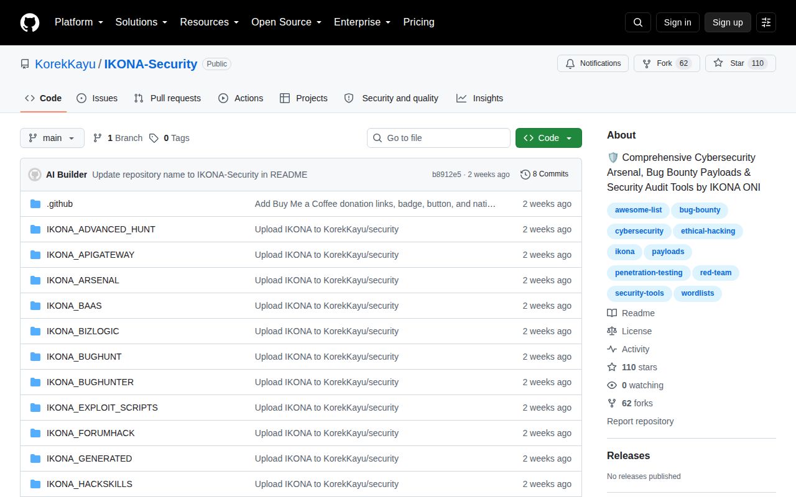Expand the Resources menu

coord(210,22)
